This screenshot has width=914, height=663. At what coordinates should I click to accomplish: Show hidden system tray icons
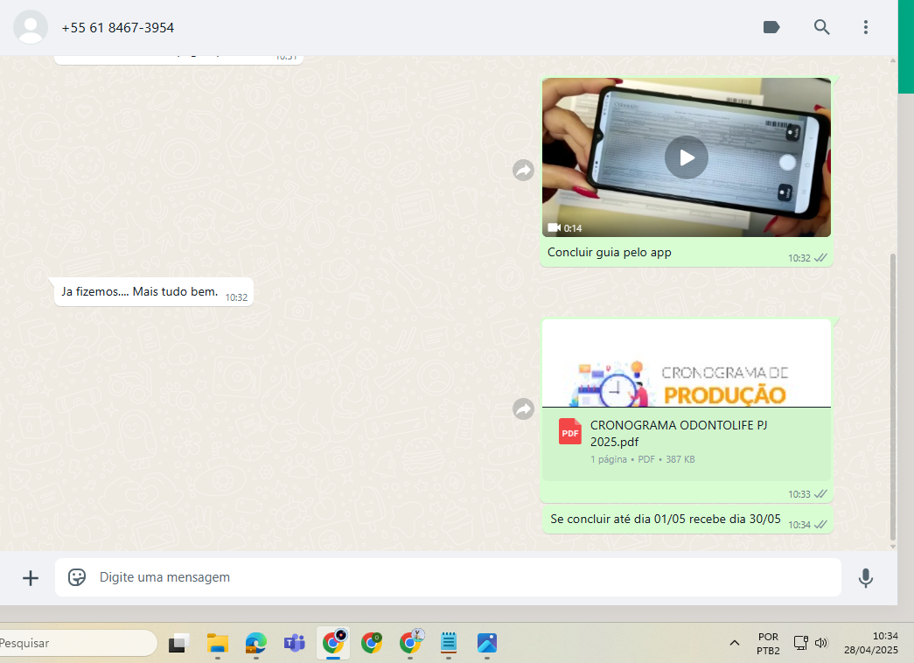coord(734,643)
